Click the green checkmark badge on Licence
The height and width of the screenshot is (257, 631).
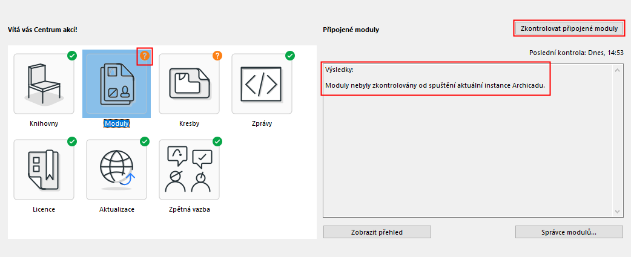pos(72,142)
